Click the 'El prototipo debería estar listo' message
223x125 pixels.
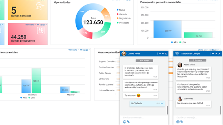point(140,72)
